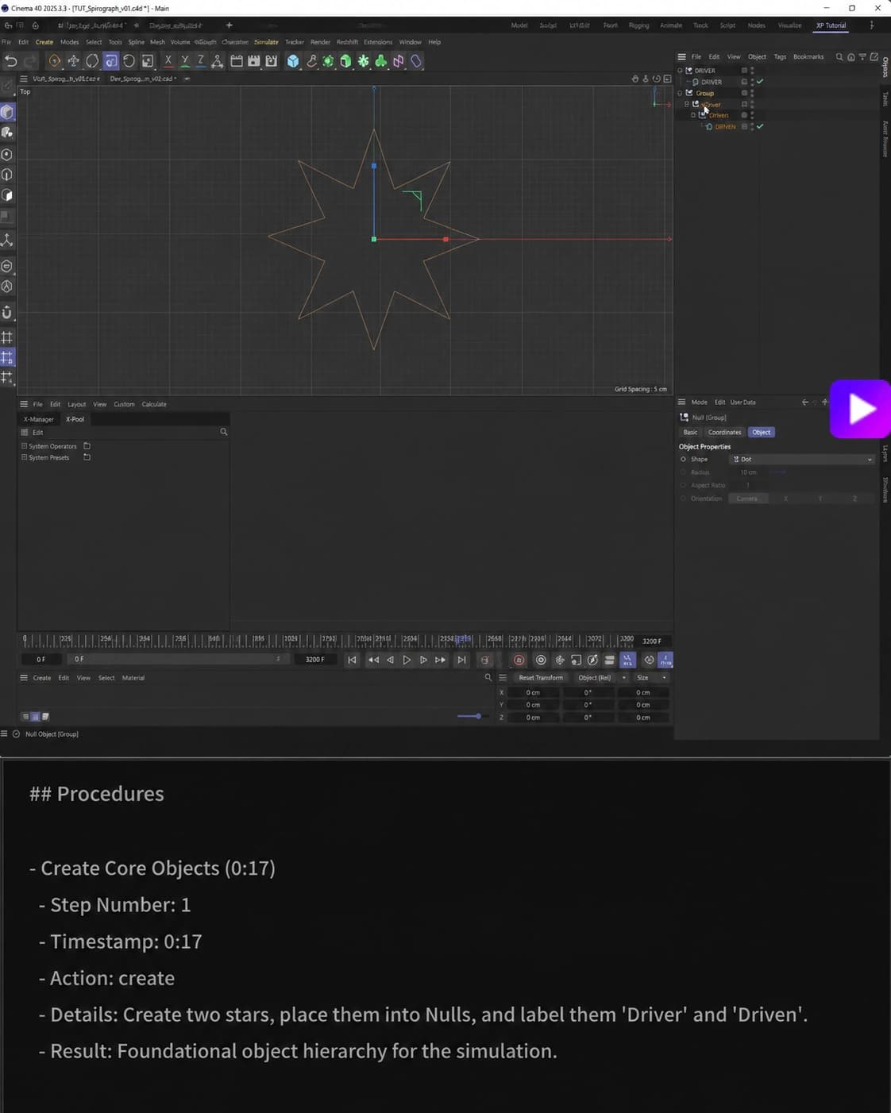Play the animation forward
This screenshot has height=1113, width=891.
(407, 660)
